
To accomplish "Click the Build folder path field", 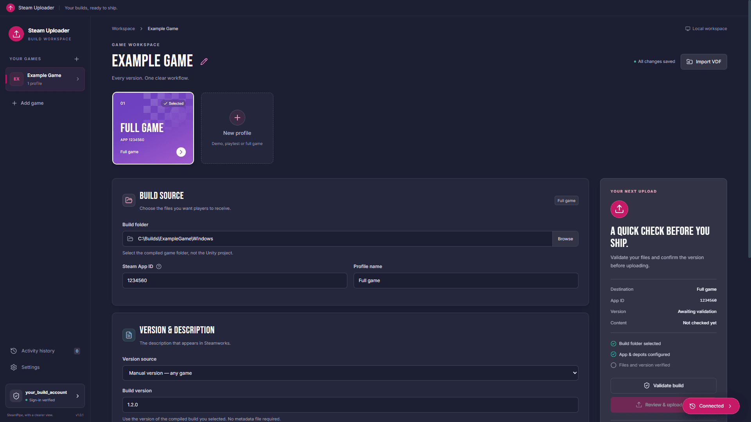I will tap(337, 239).
